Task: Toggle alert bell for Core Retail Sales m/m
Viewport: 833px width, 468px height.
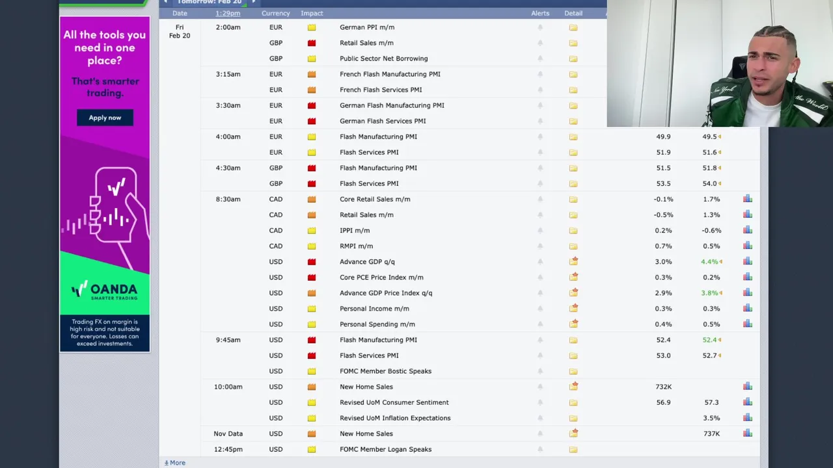Action: tap(539, 199)
